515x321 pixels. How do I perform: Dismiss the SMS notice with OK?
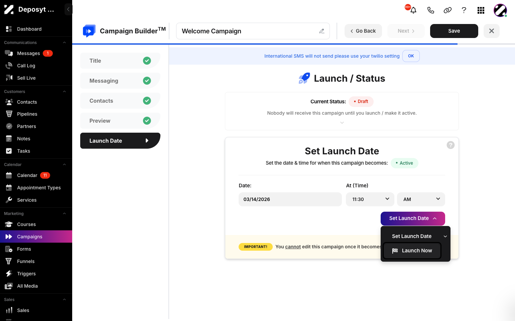tap(411, 56)
